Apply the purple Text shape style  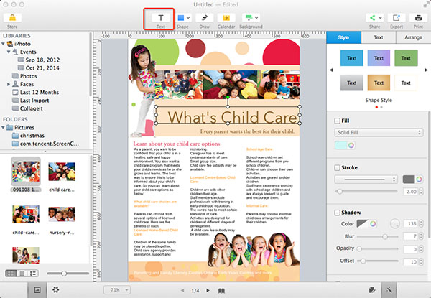coord(379,58)
